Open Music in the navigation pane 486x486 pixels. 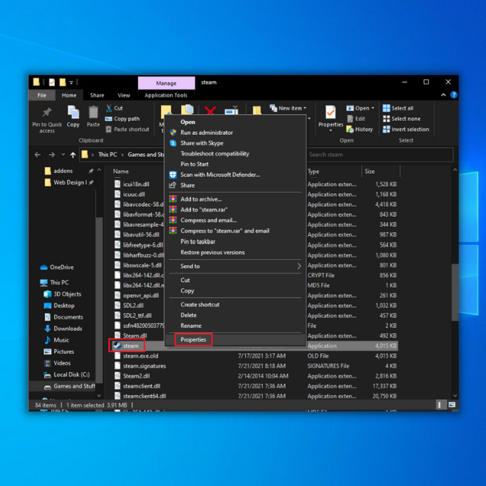(58, 340)
